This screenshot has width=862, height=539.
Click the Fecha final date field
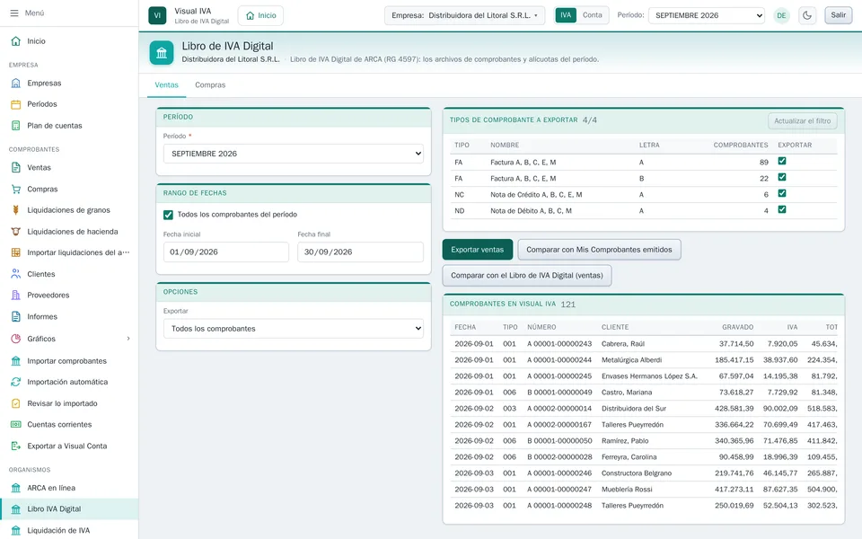pyautogui.click(x=361, y=252)
